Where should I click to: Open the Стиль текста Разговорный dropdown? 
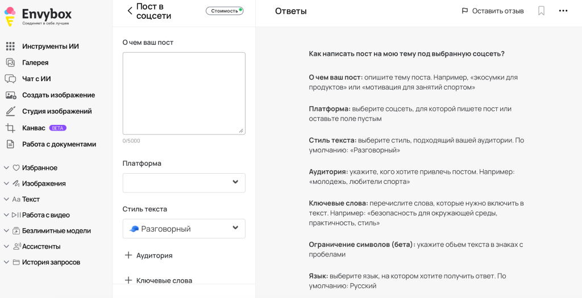click(x=184, y=228)
